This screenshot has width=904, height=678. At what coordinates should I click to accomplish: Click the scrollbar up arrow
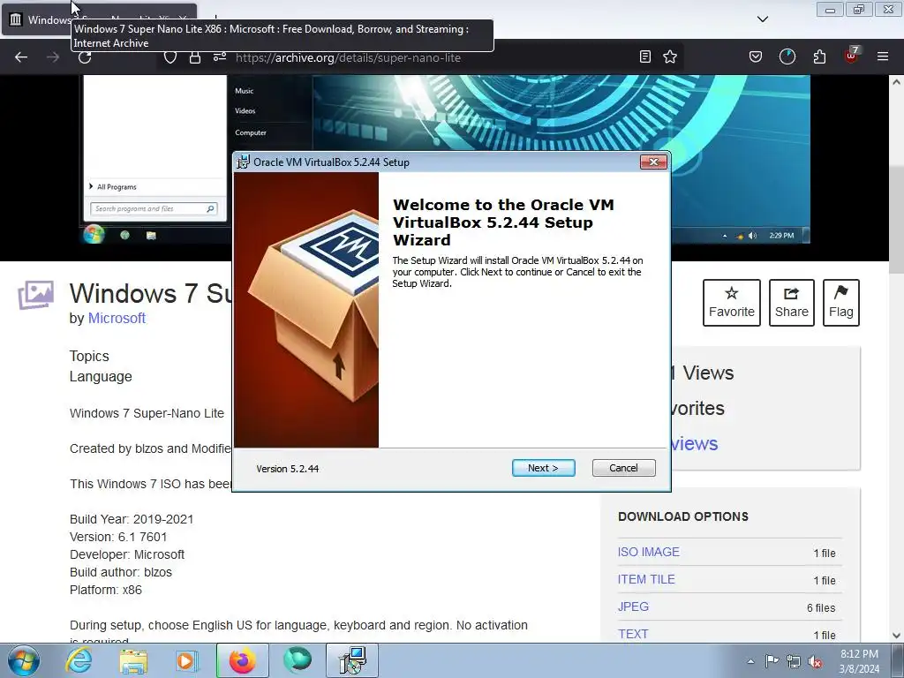coord(896,82)
